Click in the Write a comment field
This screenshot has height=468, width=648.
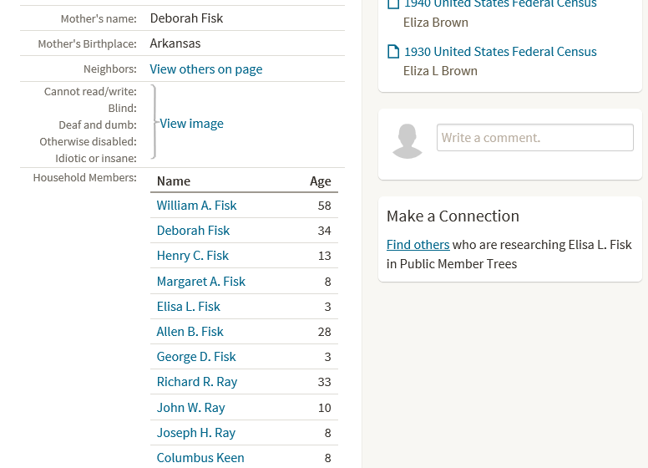(x=534, y=138)
